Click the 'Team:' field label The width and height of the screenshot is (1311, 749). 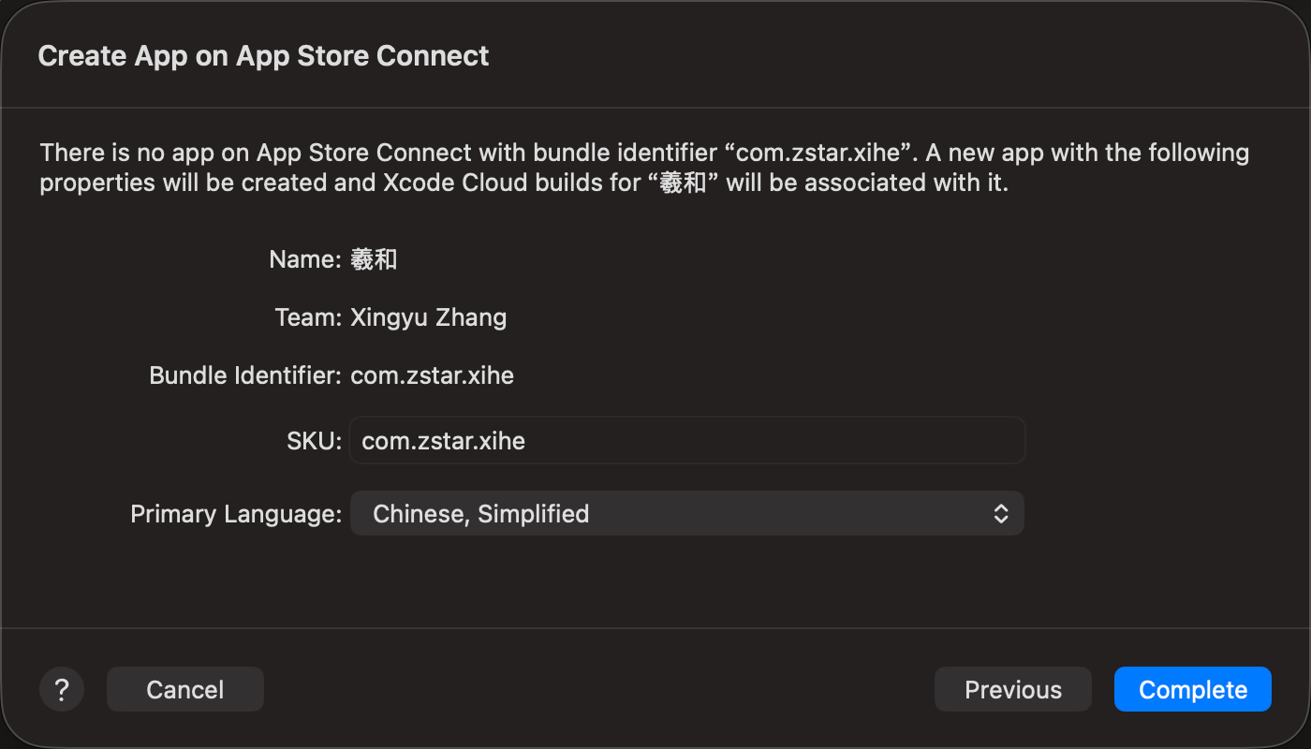(308, 317)
